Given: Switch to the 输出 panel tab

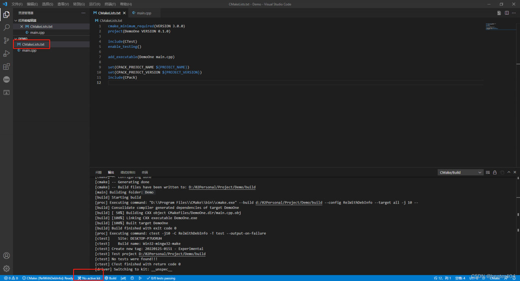Looking at the screenshot, I should 111,172.
